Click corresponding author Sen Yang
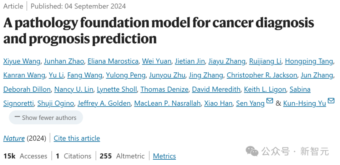This screenshot has height=165, width=340. (x=250, y=103)
